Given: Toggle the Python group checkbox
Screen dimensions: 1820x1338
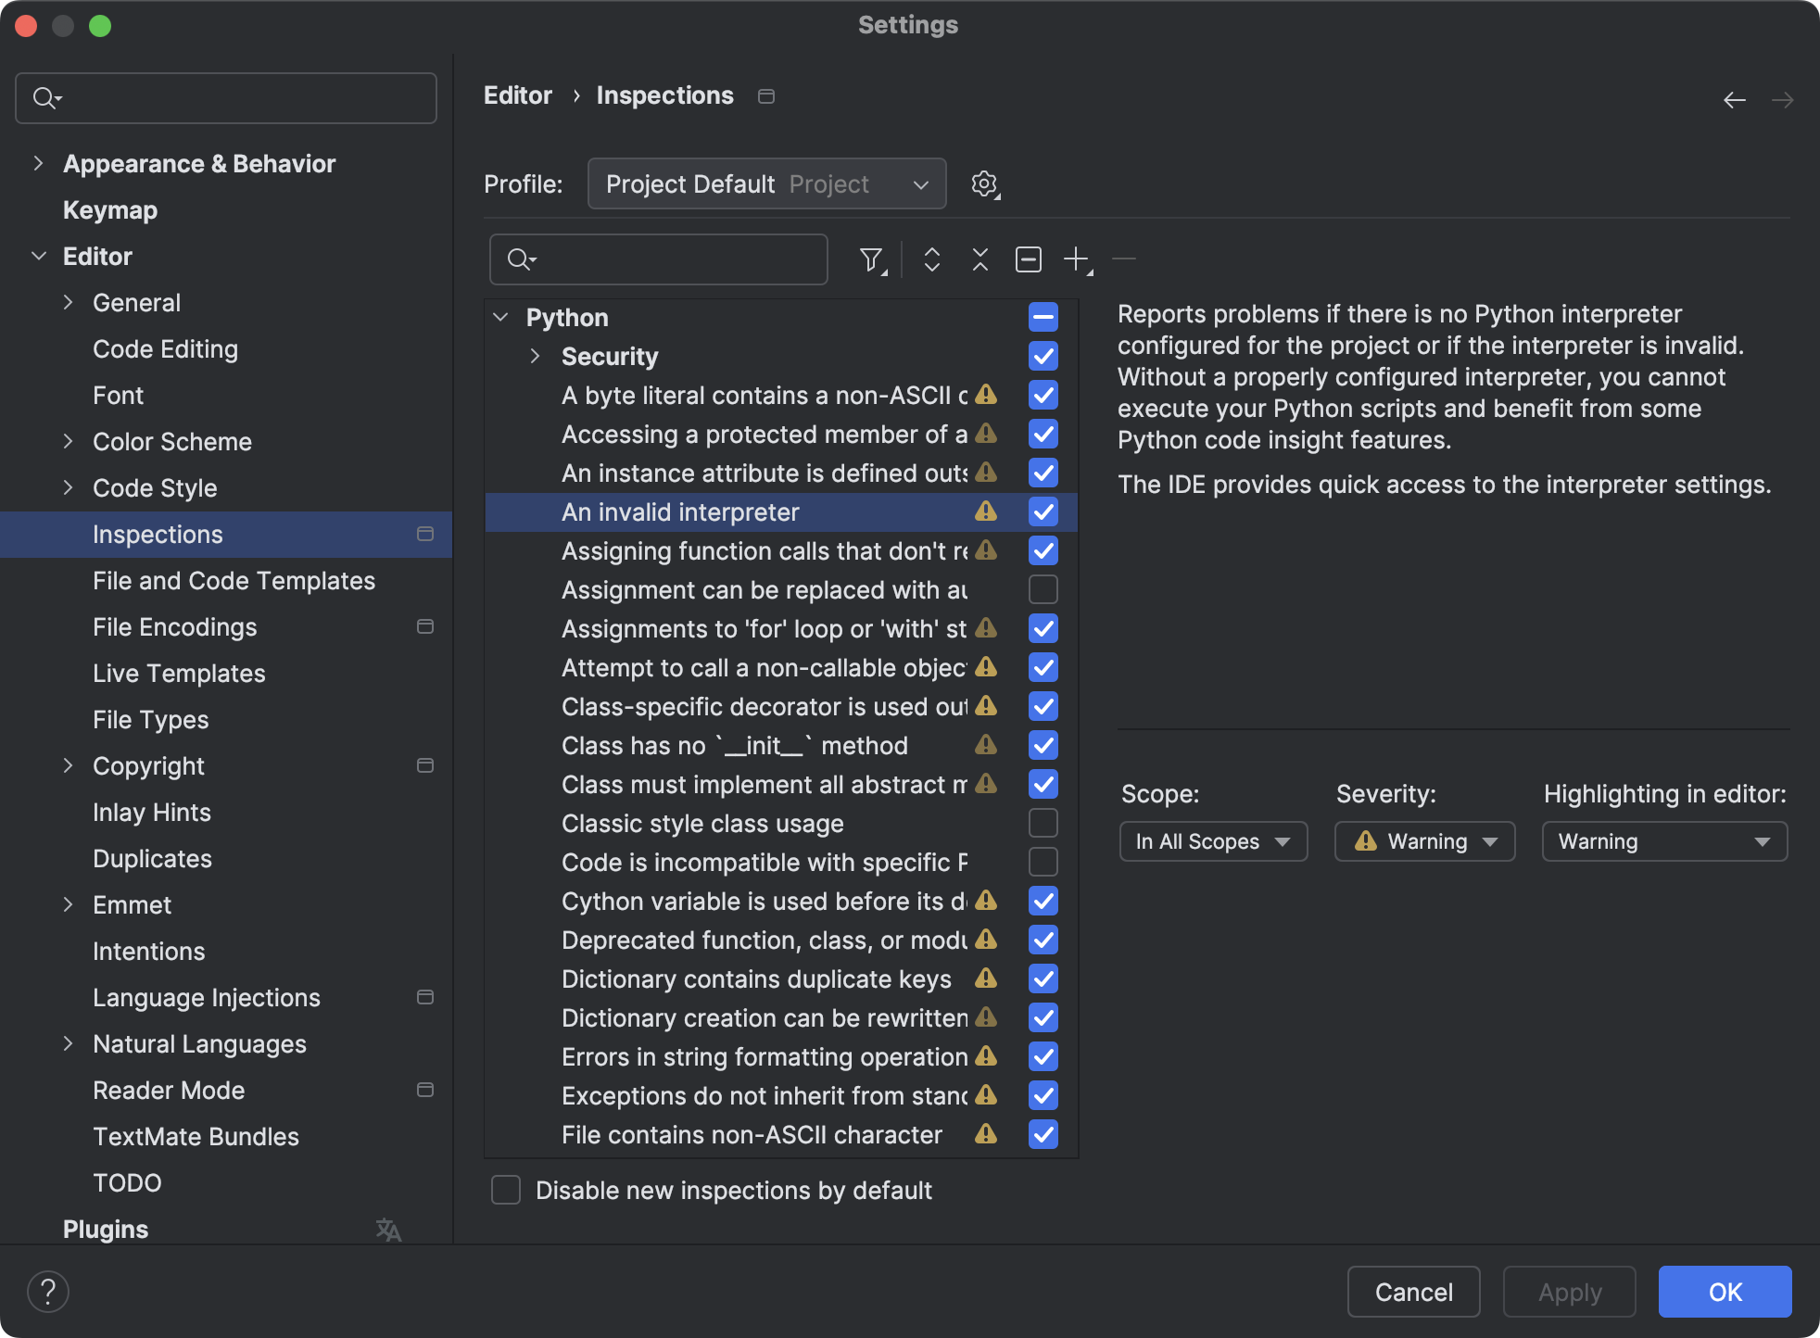Looking at the screenshot, I should (x=1043, y=317).
